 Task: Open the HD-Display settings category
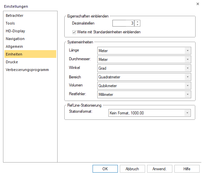[x=15, y=31]
